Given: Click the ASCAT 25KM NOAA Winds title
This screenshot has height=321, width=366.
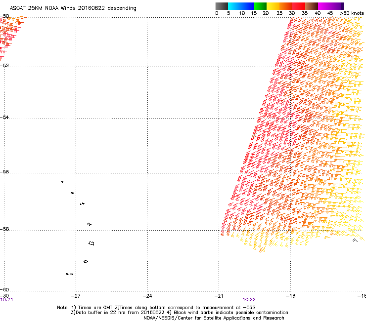Looking at the screenshot, I should click(x=73, y=8).
